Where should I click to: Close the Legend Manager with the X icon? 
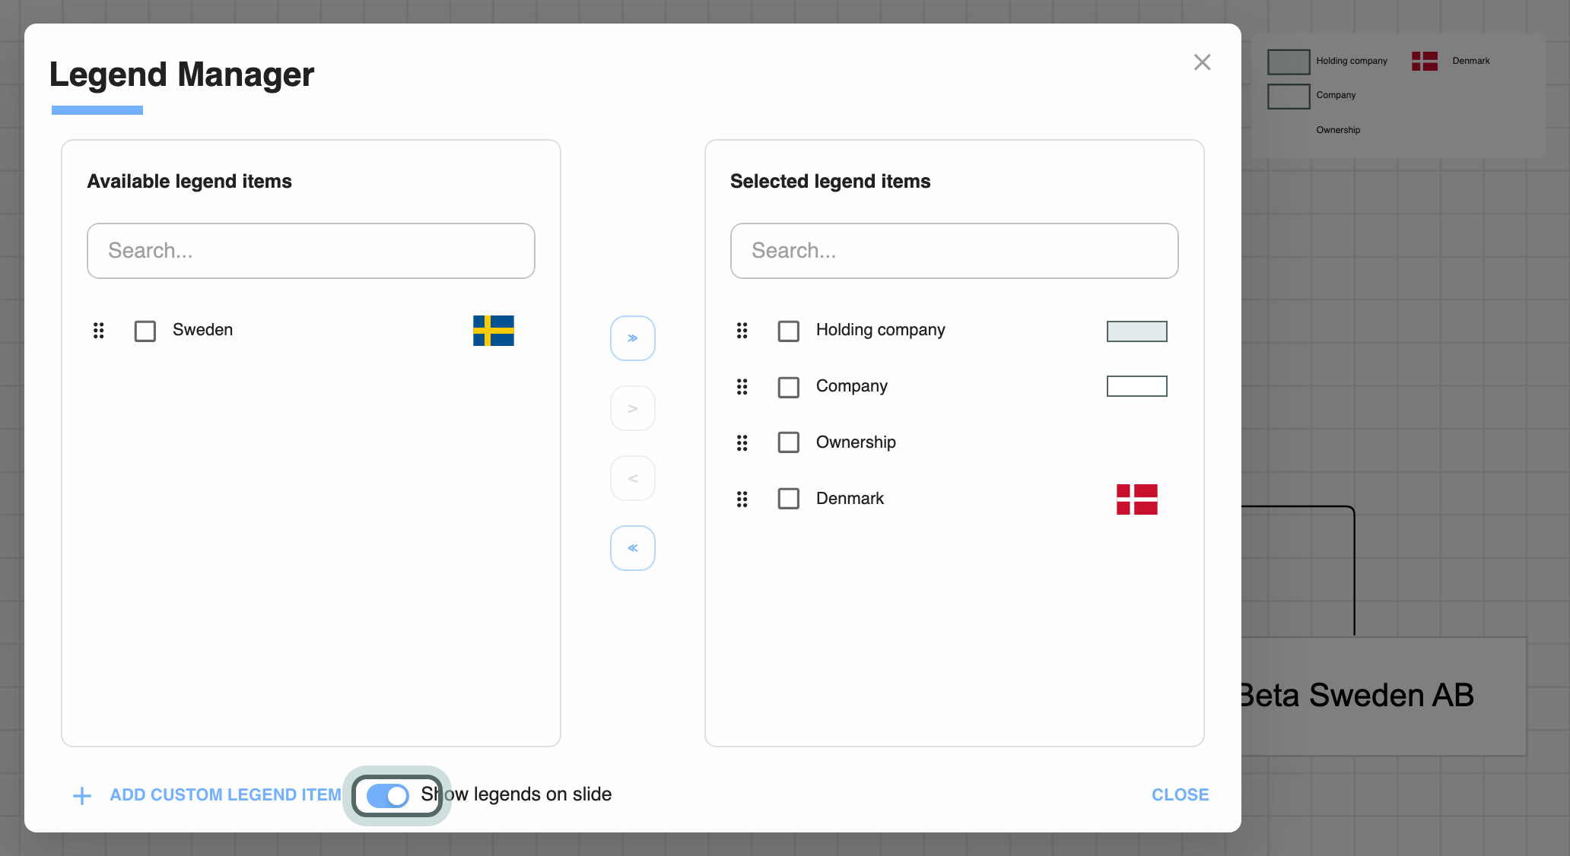[1202, 62]
